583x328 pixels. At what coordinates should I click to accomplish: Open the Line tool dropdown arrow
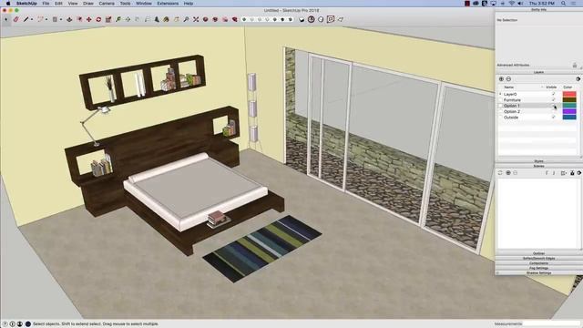[x=32, y=20]
